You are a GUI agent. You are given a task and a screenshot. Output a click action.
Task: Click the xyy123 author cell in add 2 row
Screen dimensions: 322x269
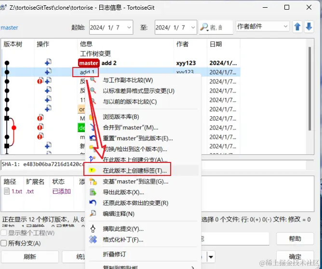(186, 63)
